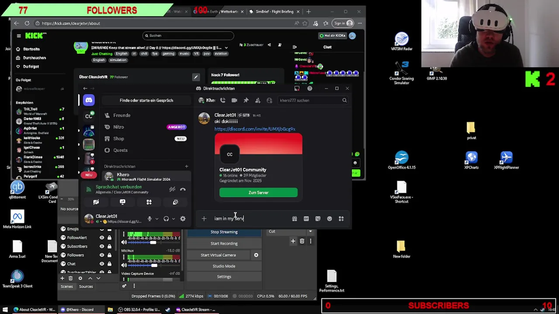Turn on camera in Discord voice panel
This screenshot has width=559, height=314.
coord(96,202)
